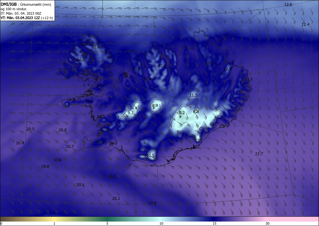Image resolution: width=319 pixels, height=226 pixels.
Task: Click the map value 20.3
Action: [x=113, y=143]
